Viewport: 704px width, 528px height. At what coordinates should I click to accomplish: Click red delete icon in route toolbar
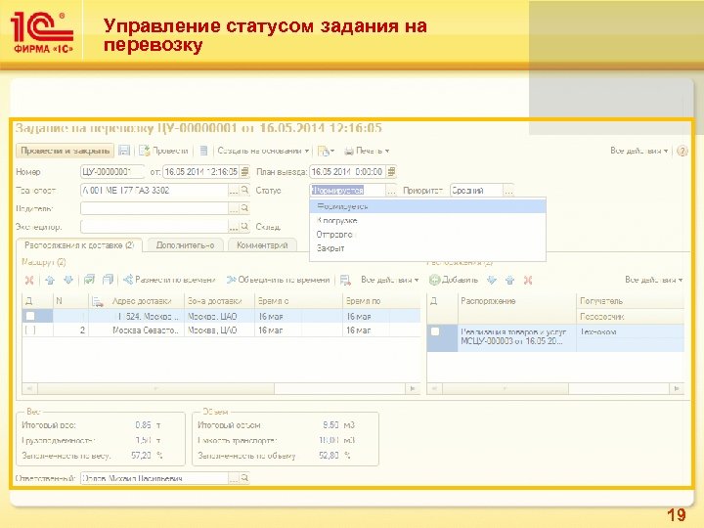click(29, 281)
